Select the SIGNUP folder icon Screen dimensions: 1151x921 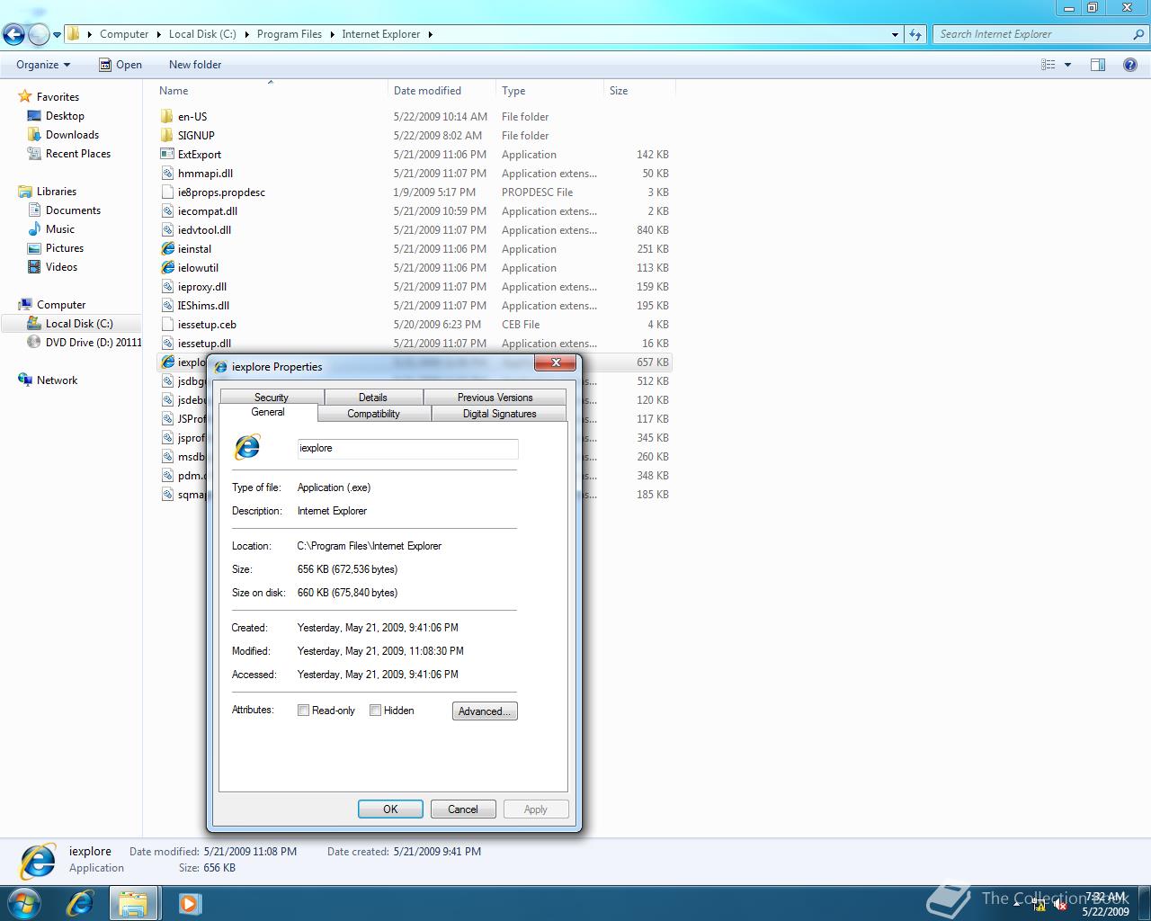coord(167,135)
